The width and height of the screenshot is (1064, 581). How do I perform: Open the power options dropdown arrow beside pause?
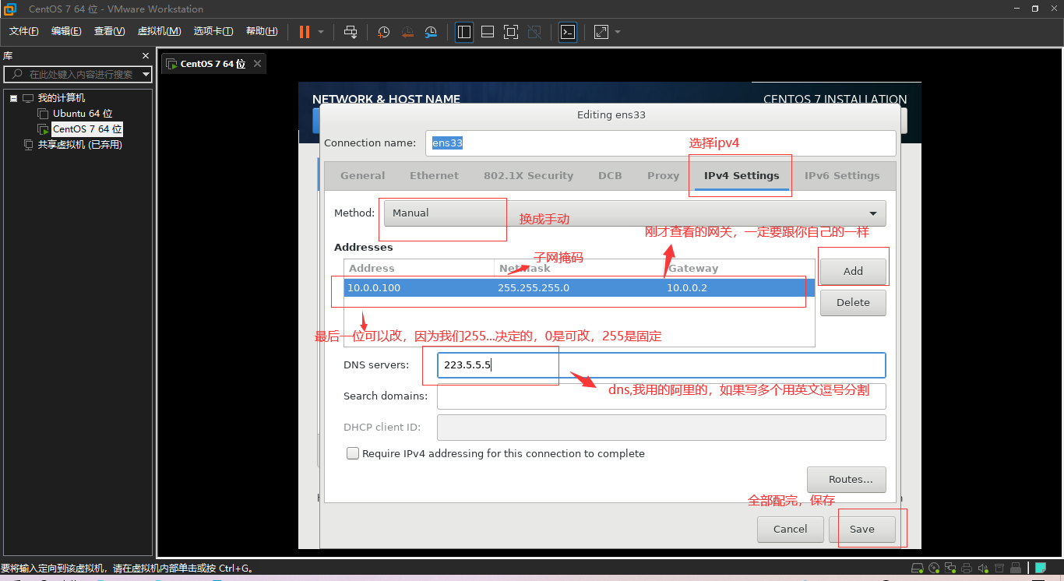pyautogui.click(x=321, y=32)
